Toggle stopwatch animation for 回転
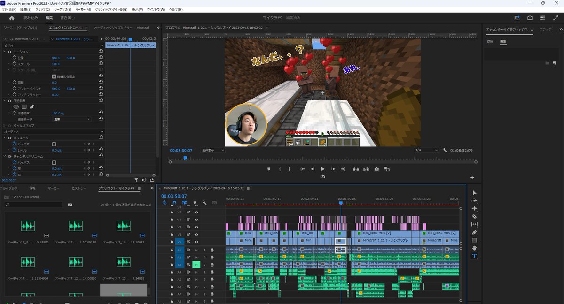 click(14, 82)
